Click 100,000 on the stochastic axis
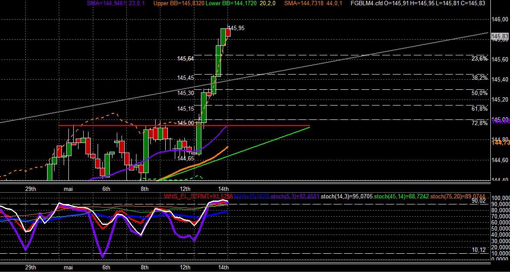The height and width of the screenshot is (272, 510). [x=500, y=198]
